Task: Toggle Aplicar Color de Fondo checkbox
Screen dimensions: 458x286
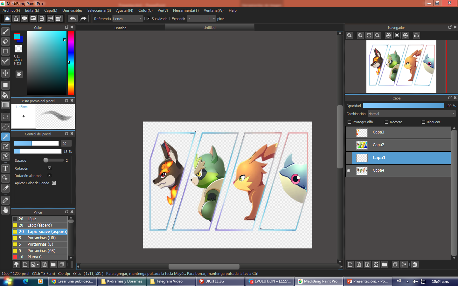Action: point(54,183)
